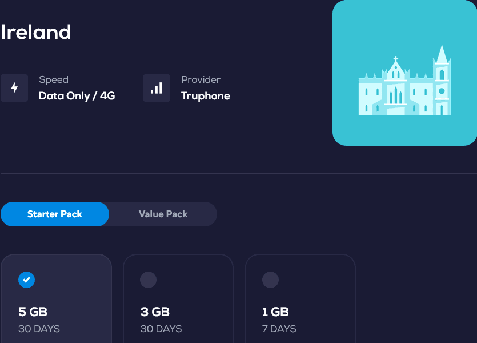Image resolution: width=477 pixels, height=343 pixels.
Task: Toggle the checked 5 GB radio button
Action: [26, 280]
